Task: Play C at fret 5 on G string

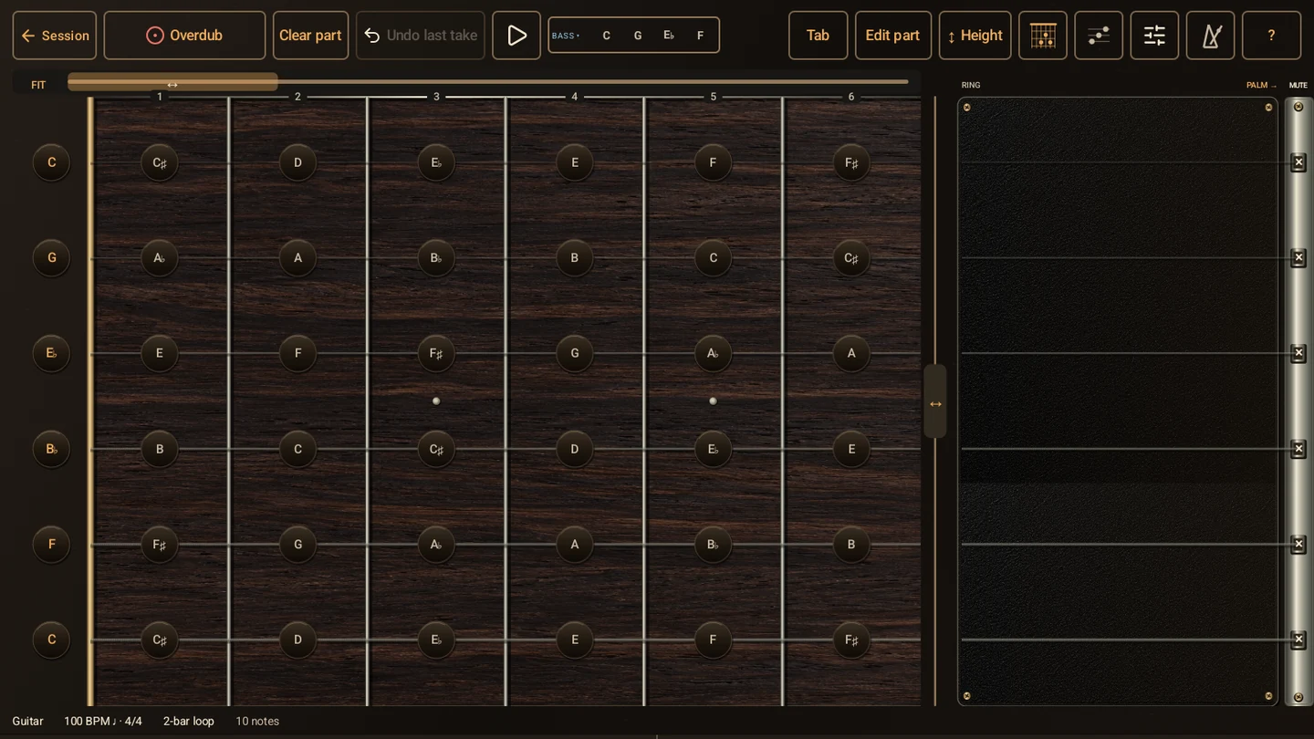Action: point(713,258)
